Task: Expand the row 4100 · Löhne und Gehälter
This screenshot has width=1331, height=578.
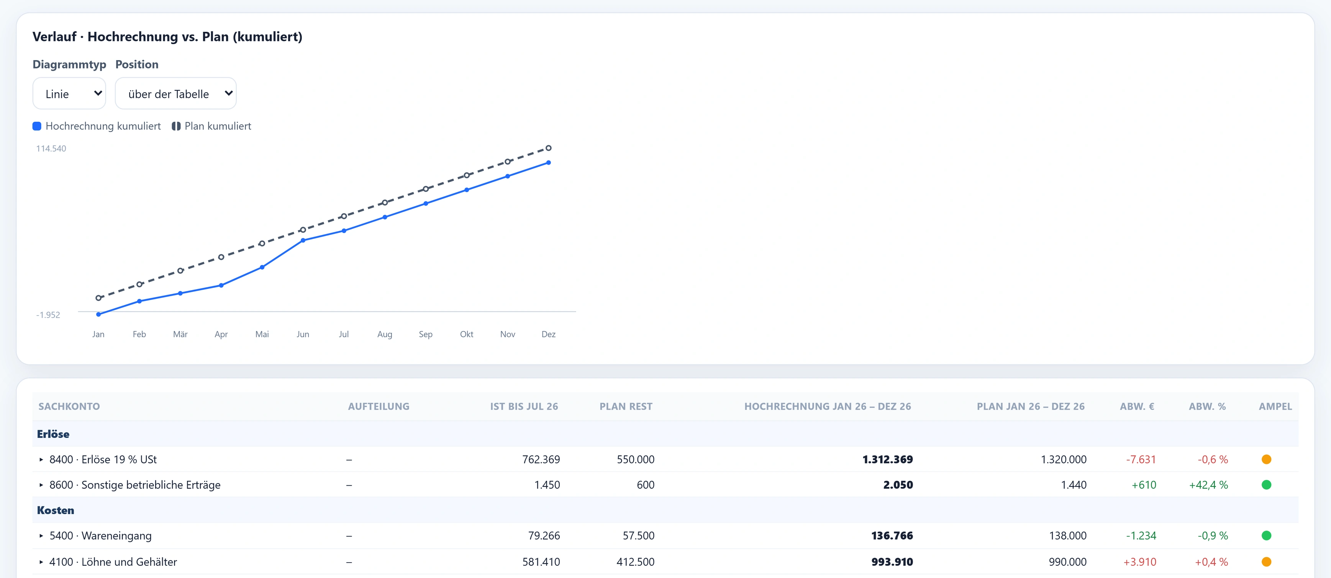Action: coord(41,562)
